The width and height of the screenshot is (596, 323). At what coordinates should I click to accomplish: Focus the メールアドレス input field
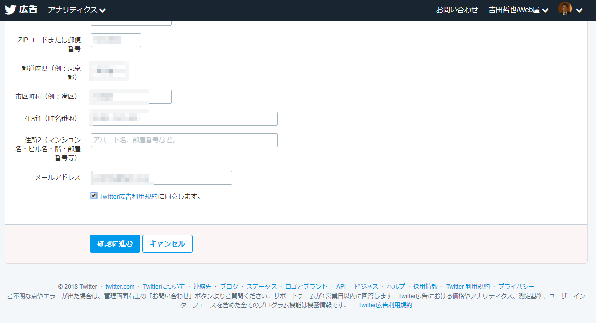click(161, 178)
